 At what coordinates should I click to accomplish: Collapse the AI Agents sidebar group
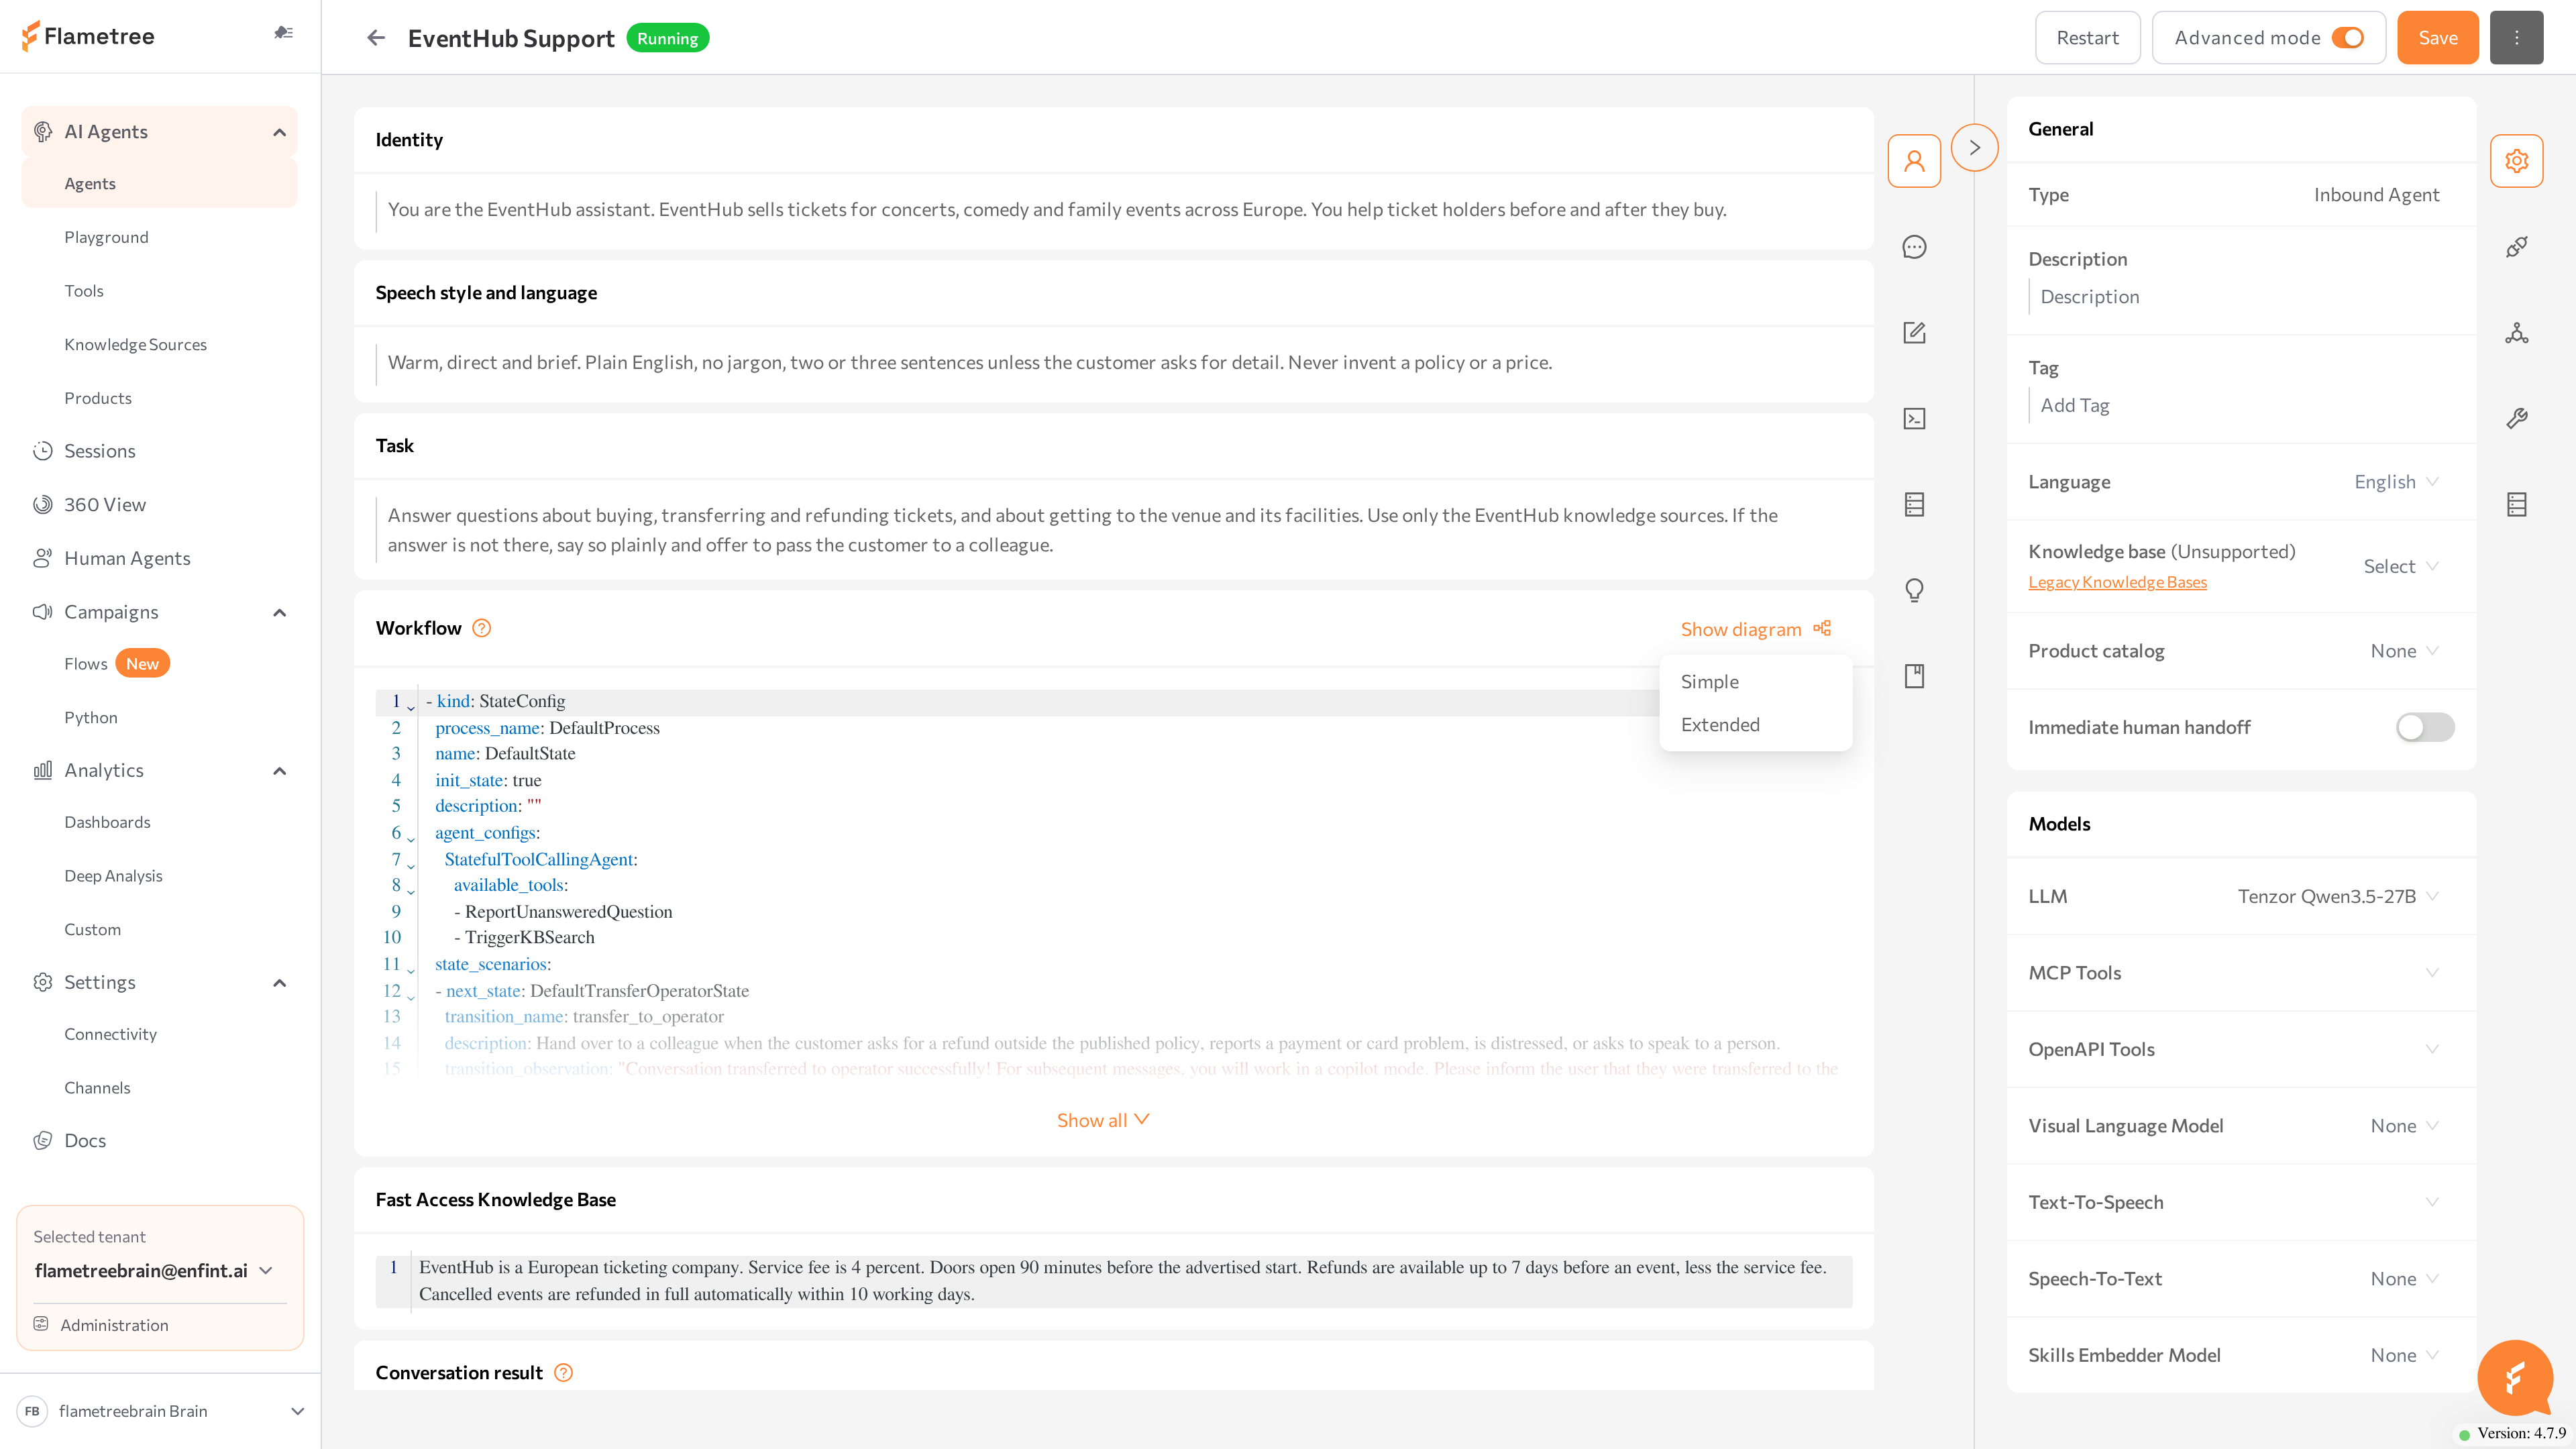[280, 132]
